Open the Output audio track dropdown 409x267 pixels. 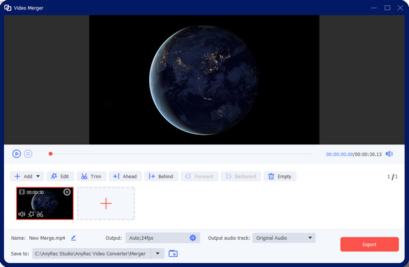pos(284,238)
